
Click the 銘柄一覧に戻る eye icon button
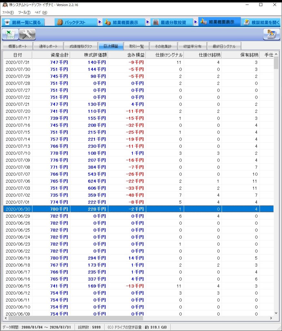coord(23,22)
